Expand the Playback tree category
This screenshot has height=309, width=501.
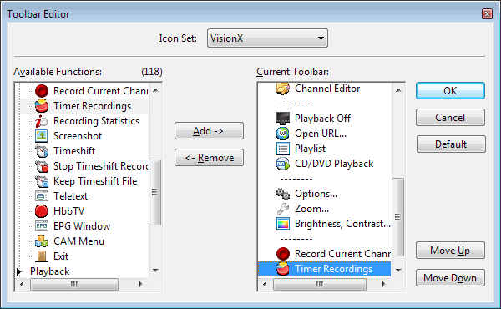coord(19,271)
